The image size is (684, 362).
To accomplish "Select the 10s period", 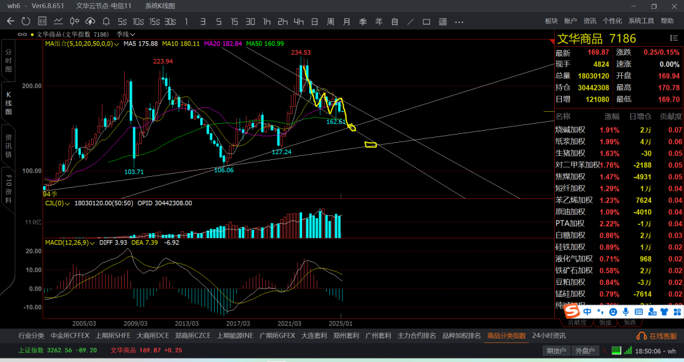I will click(138, 21).
